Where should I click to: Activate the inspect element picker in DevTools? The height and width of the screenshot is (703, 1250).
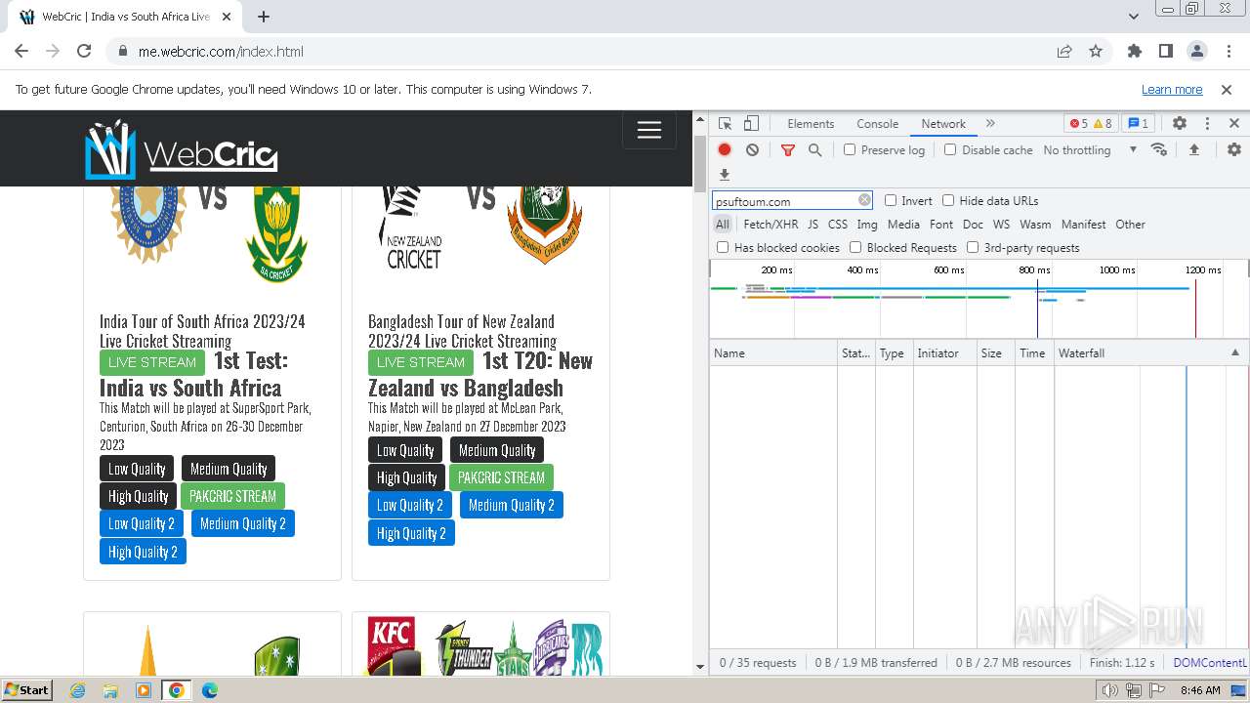click(x=725, y=124)
